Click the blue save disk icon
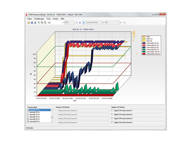Viewport: 191px width, 143px height. [x=32, y=23]
